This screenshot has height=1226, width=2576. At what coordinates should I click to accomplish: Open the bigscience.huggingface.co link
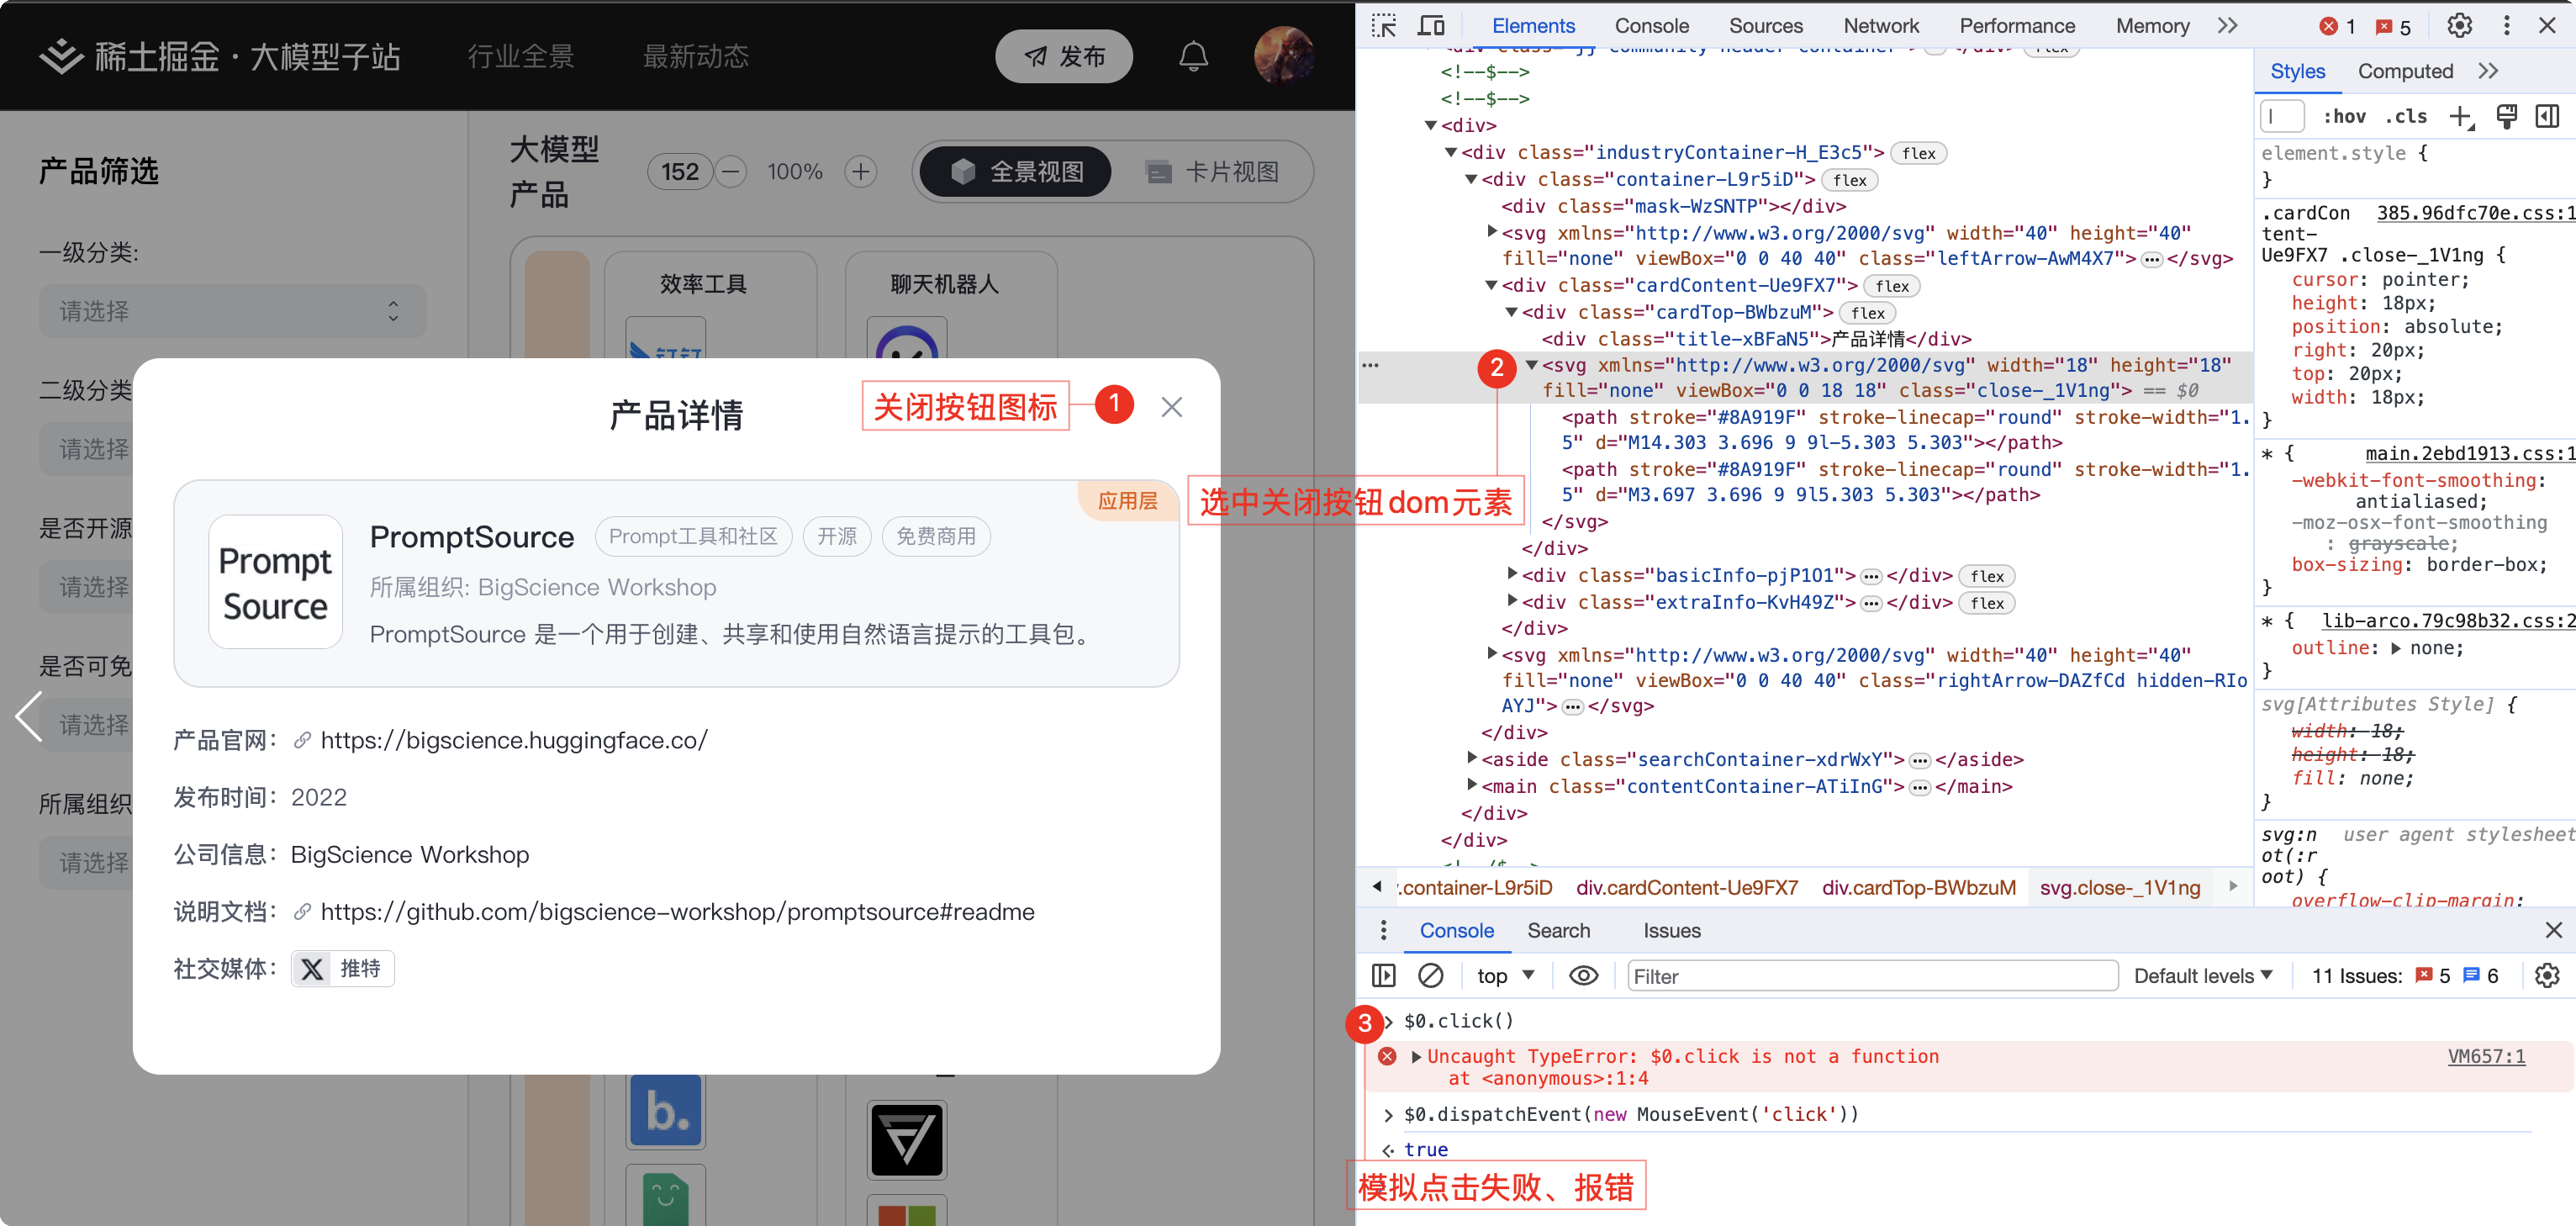coord(513,740)
